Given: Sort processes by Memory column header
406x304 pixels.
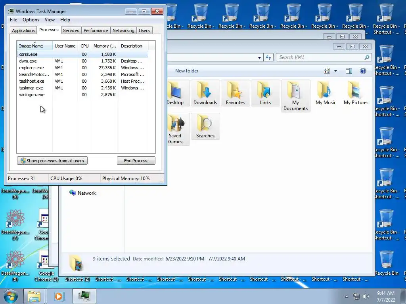Looking at the screenshot, I should [105, 46].
